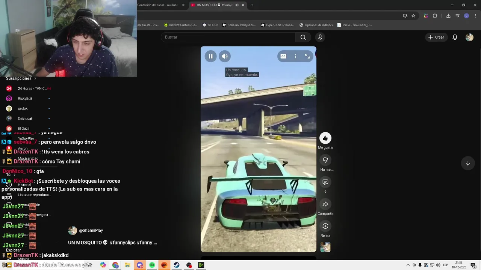Open YouTube notifications bell
Viewport: 481px width, 270px height.
(x=455, y=37)
